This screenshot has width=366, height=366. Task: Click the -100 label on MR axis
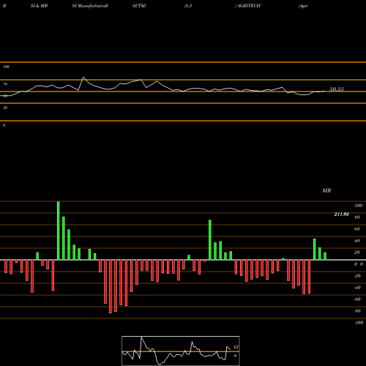coord(359,323)
